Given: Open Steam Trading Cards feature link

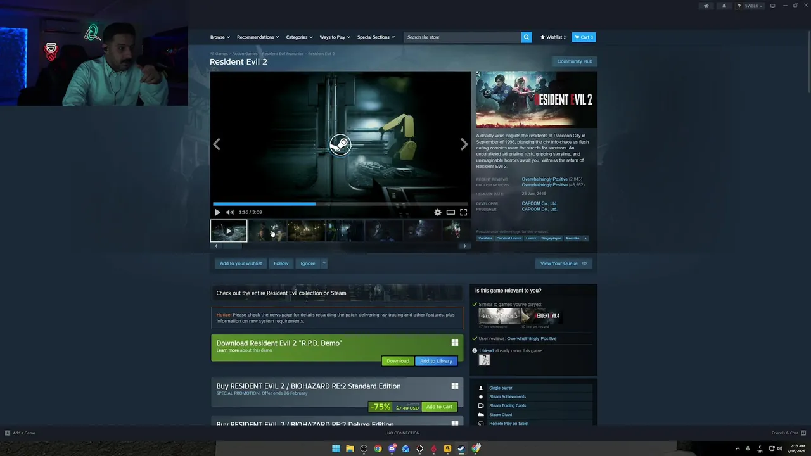Looking at the screenshot, I should 508,406.
